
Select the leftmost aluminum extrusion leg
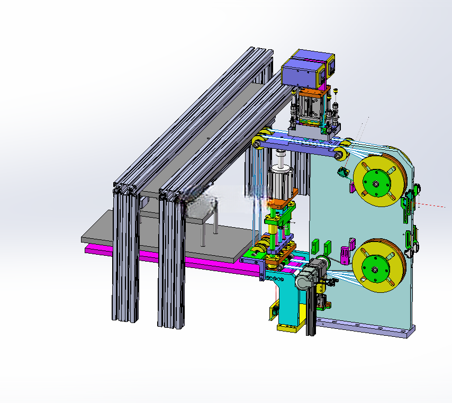coord(125,254)
